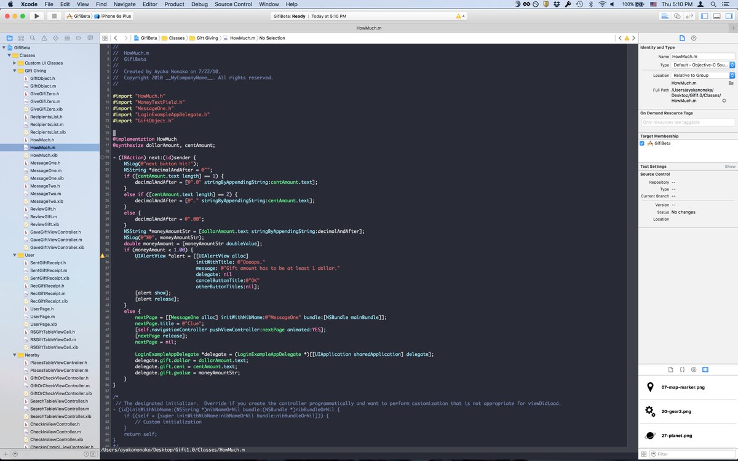This screenshot has width=738, height=461.
Task: Toggle Navigator panel visibility
Action: click(705, 16)
